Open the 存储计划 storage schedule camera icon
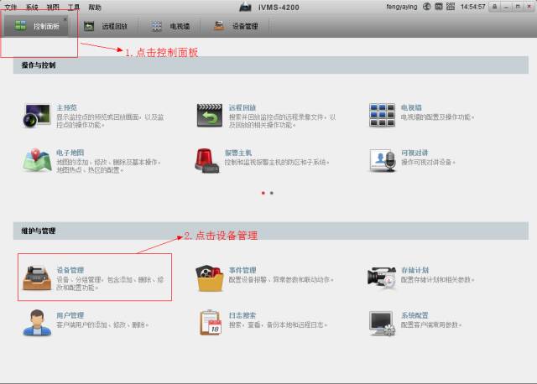The height and width of the screenshot is (384, 537). pyautogui.click(x=383, y=279)
